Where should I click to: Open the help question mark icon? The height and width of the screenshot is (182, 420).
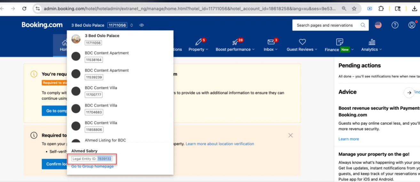pos(395,25)
